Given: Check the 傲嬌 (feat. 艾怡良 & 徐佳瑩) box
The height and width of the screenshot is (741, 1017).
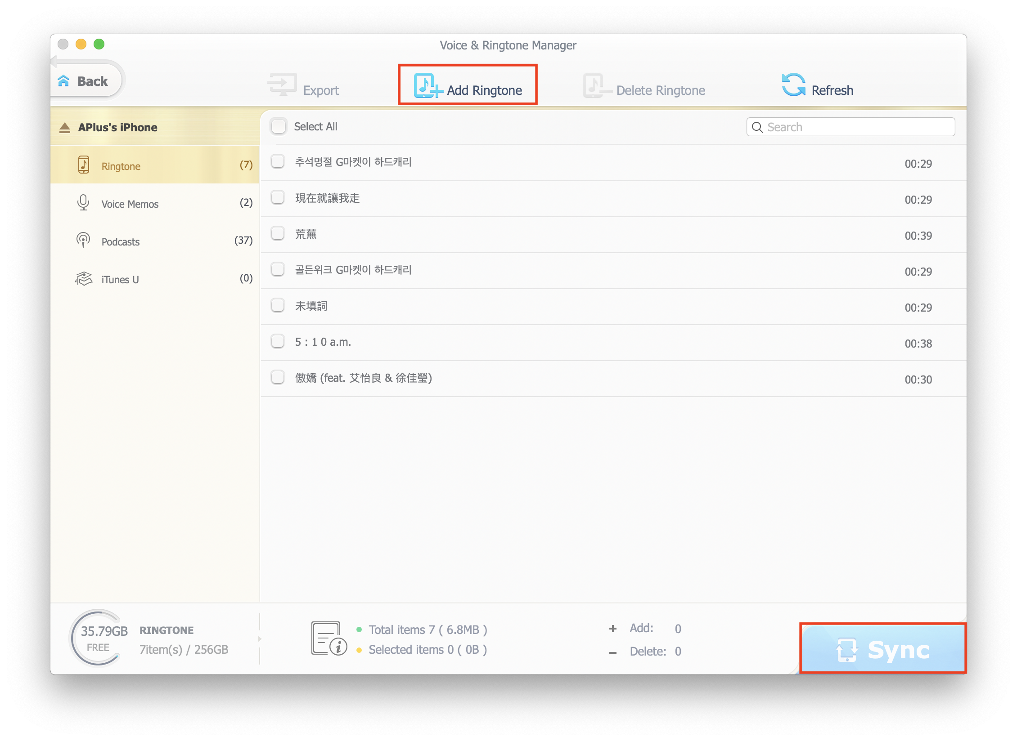Looking at the screenshot, I should click(x=278, y=377).
